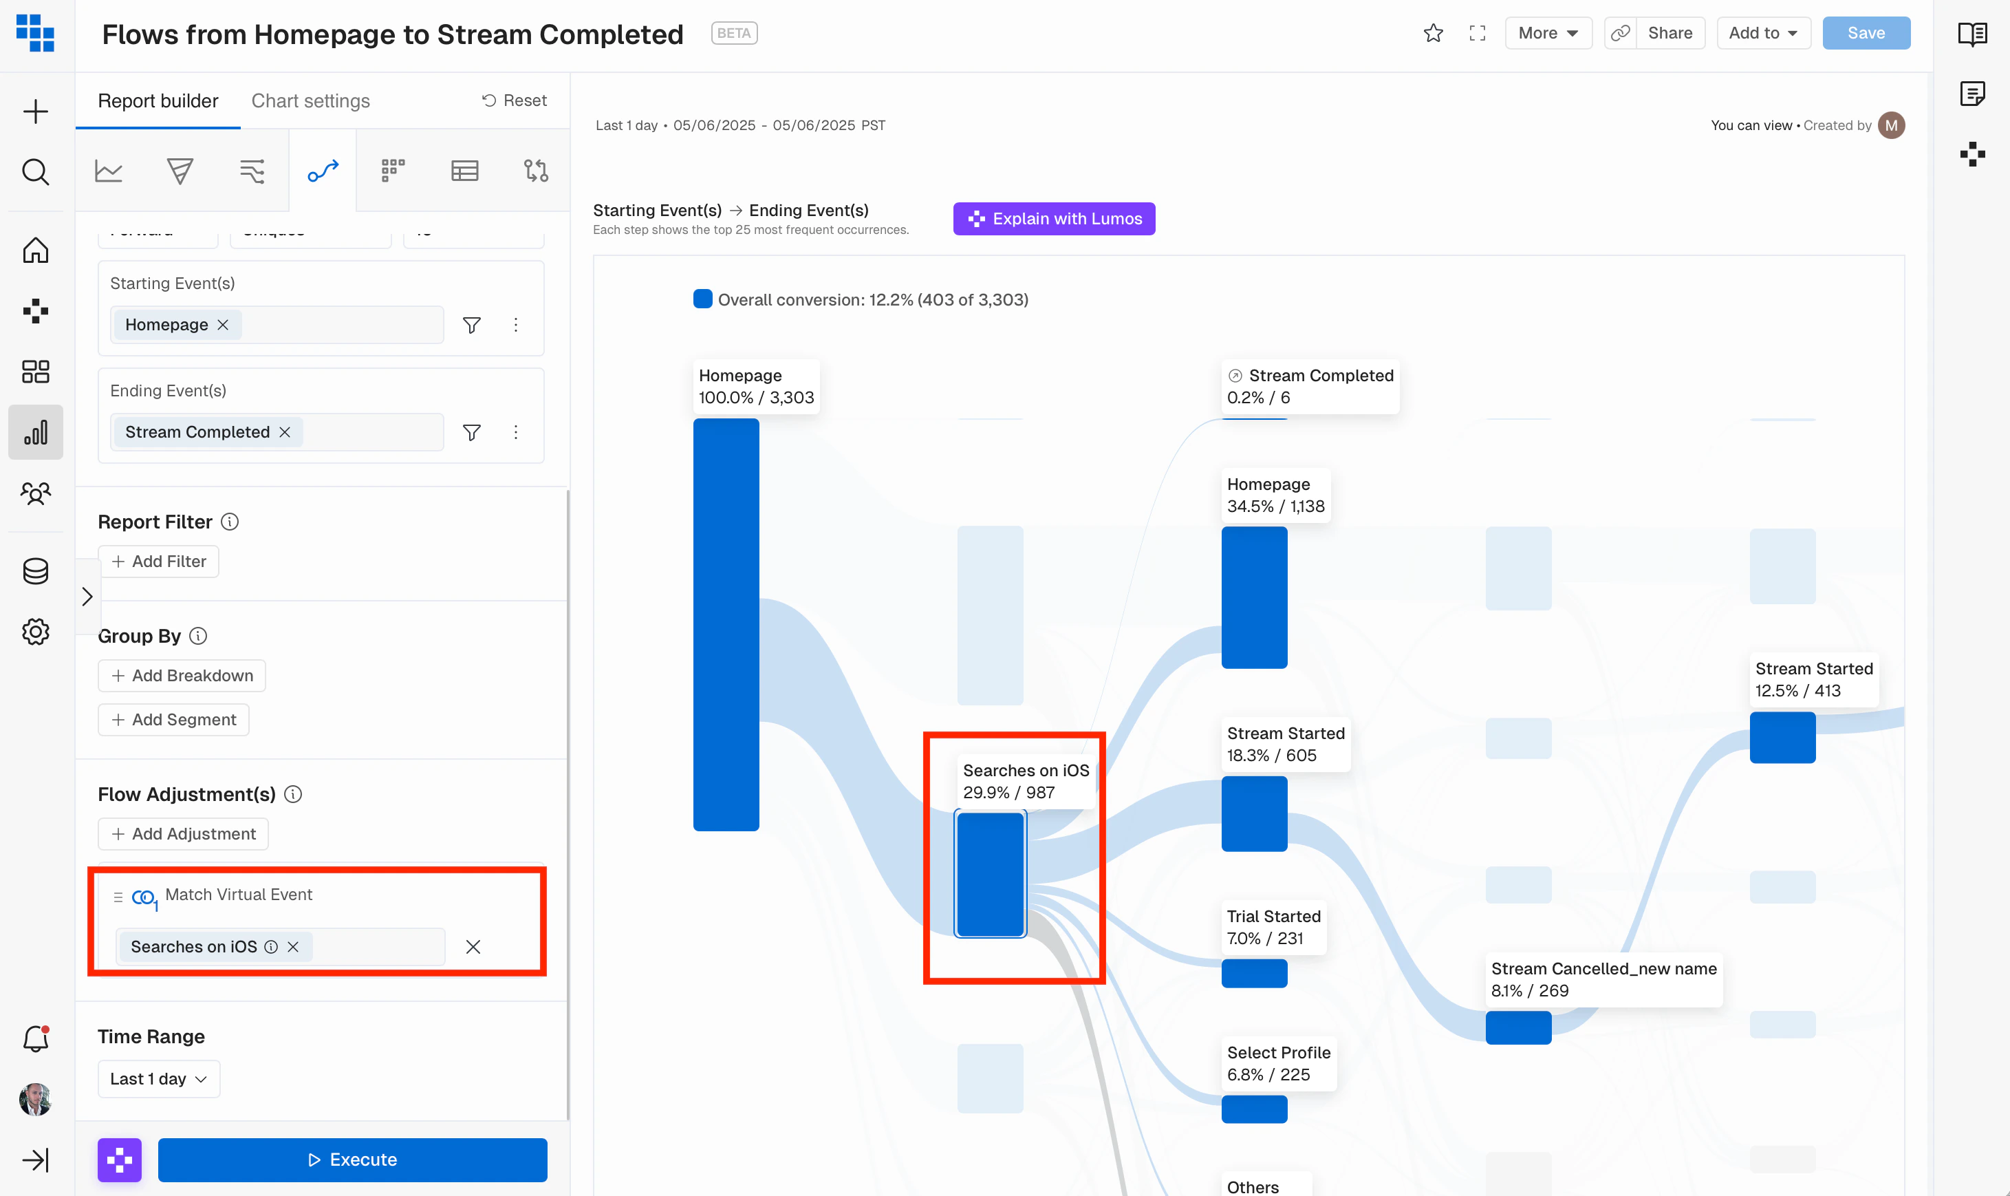Open the Last 1 day dropdown
Viewport: 2010px width, 1196px height.
(x=159, y=1078)
